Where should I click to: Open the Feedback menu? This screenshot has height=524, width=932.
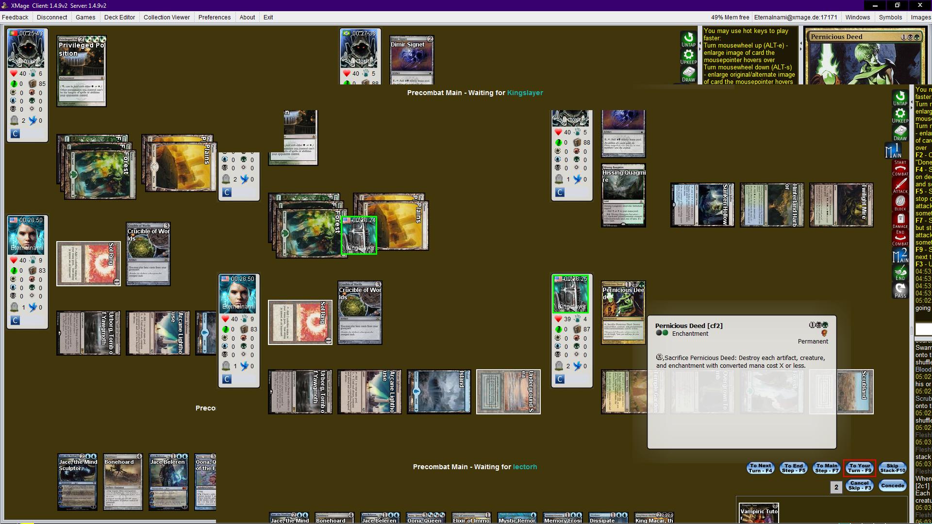pyautogui.click(x=15, y=17)
